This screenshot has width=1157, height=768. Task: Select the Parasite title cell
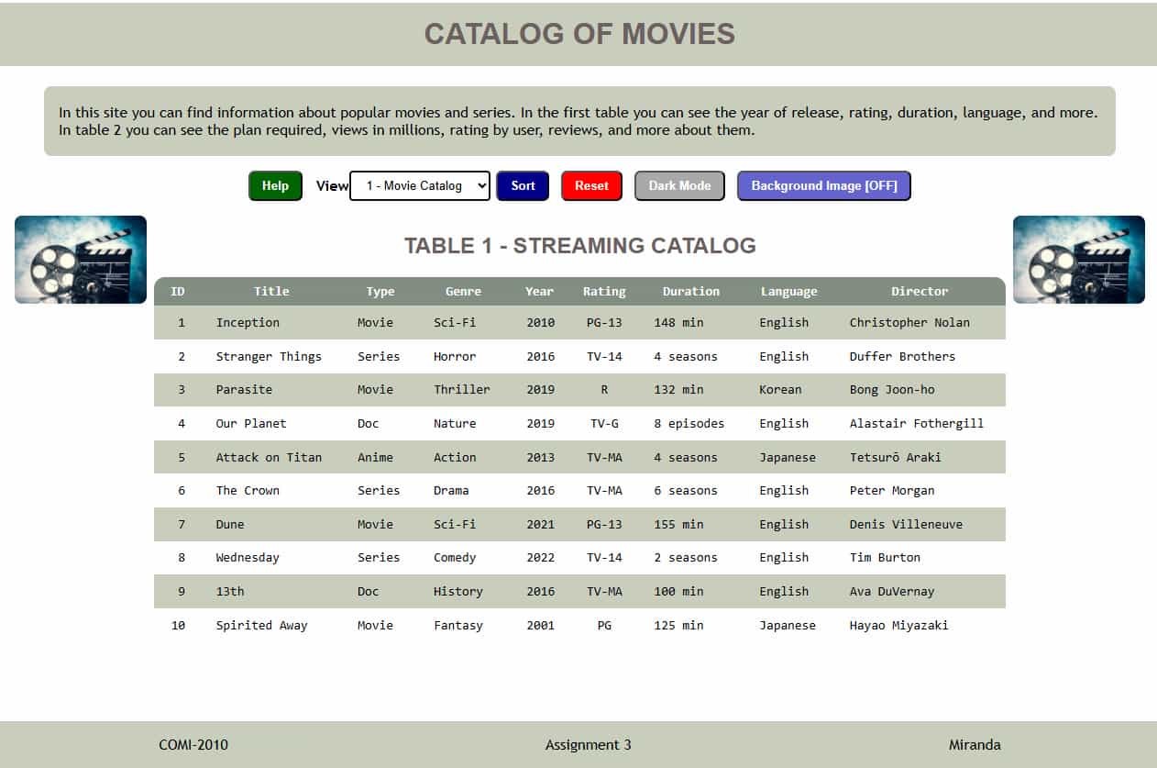(x=244, y=389)
